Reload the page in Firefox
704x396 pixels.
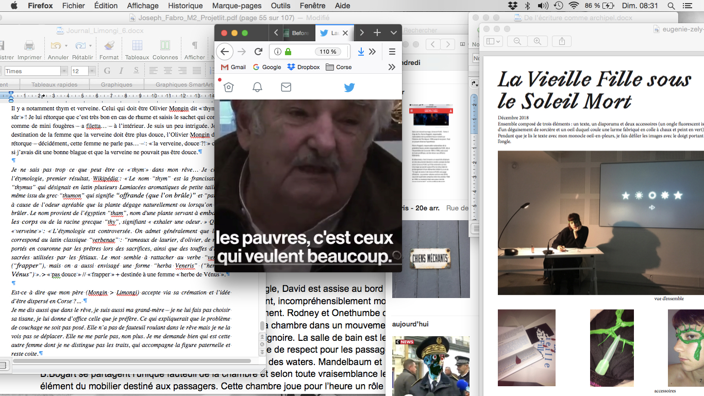[259, 52]
